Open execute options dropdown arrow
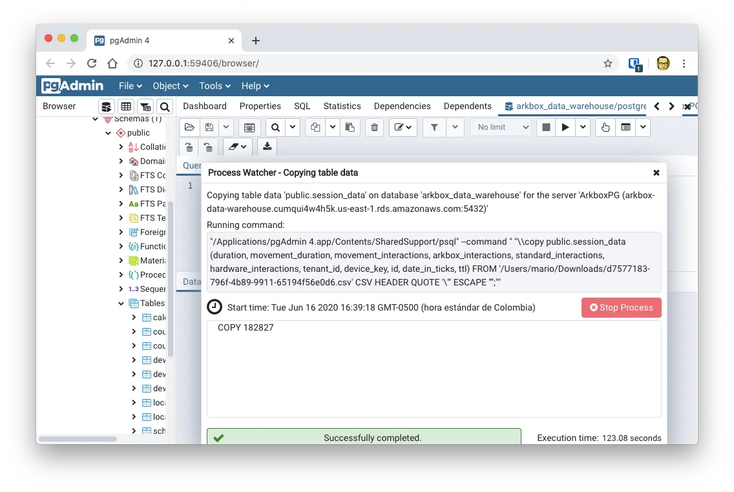This screenshot has width=734, height=492. click(x=583, y=127)
